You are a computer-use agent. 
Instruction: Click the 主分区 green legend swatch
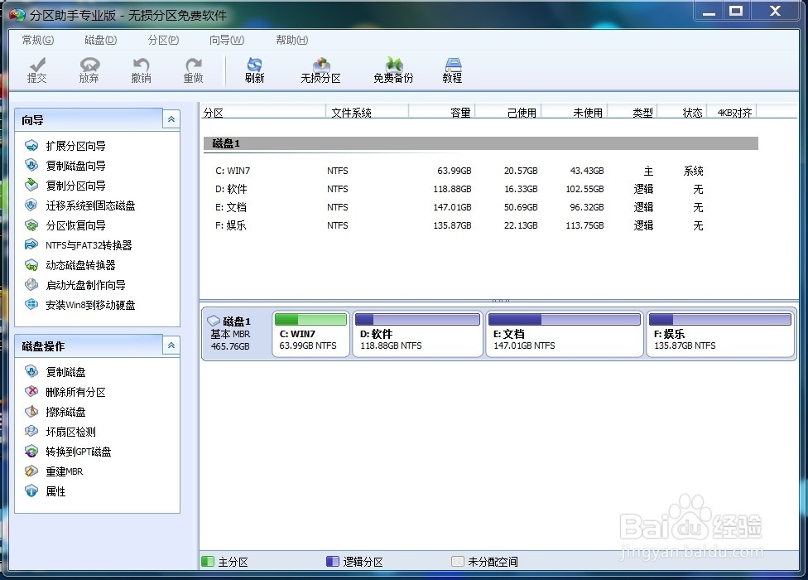coord(208,562)
